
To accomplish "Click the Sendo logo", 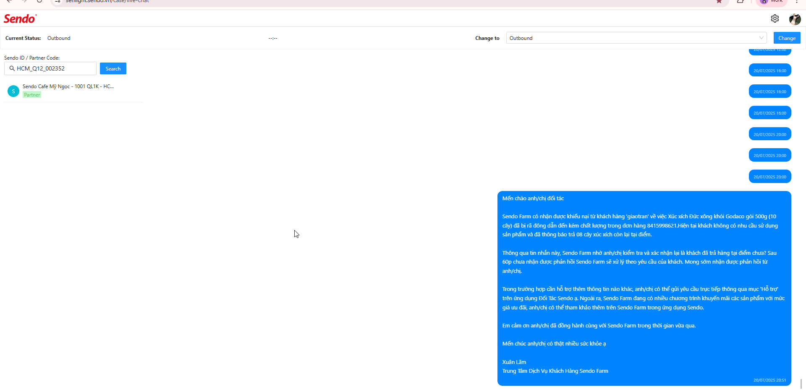I will point(20,19).
